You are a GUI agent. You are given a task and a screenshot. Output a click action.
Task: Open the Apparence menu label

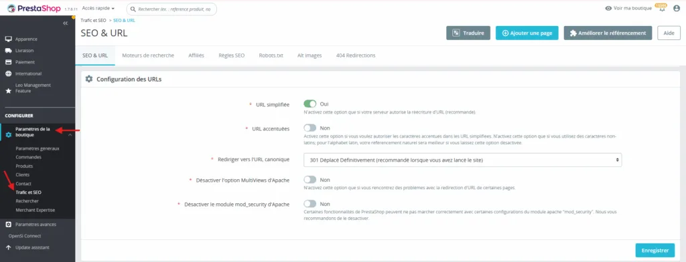click(26, 39)
